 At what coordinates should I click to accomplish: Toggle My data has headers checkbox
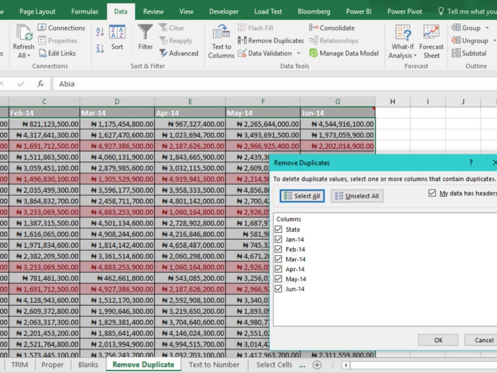coord(432,193)
